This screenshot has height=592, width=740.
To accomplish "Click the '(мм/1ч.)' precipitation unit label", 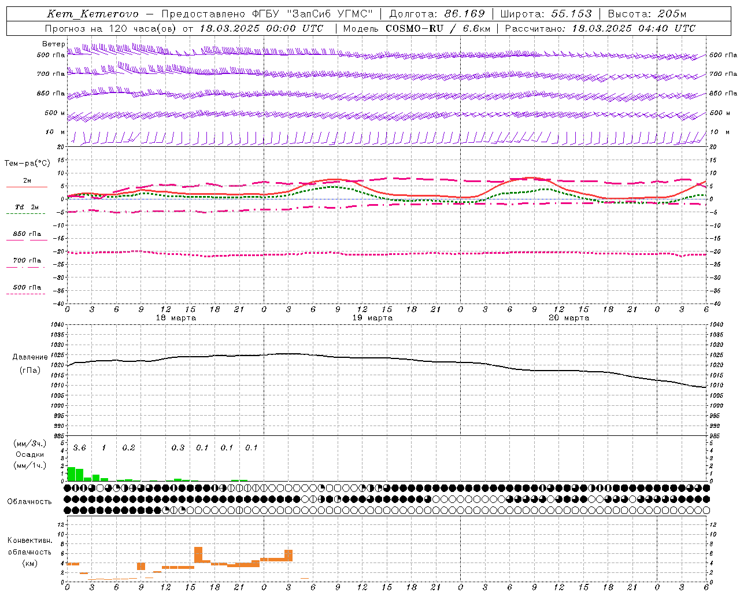I will click(x=30, y=465).
